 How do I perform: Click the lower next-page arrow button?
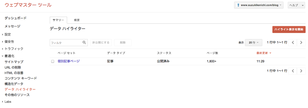[x=301, y=71]
